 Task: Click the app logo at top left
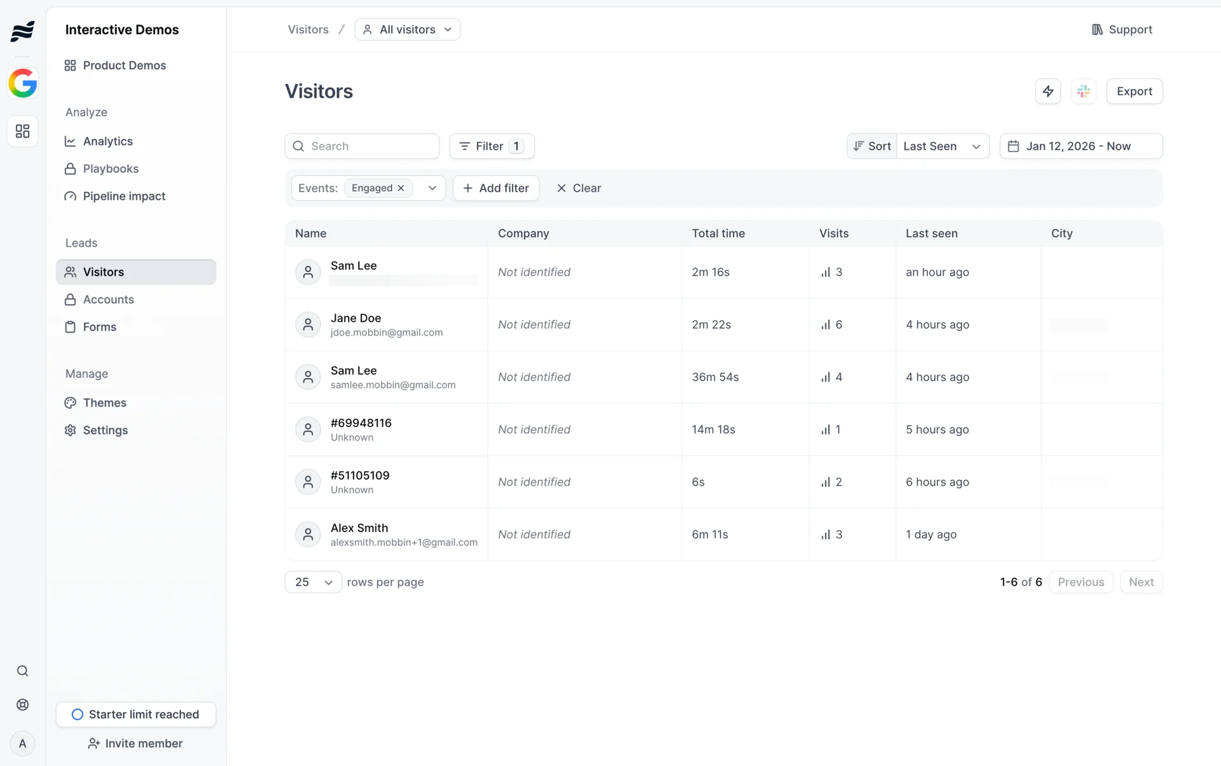click(x=23, y=31)
